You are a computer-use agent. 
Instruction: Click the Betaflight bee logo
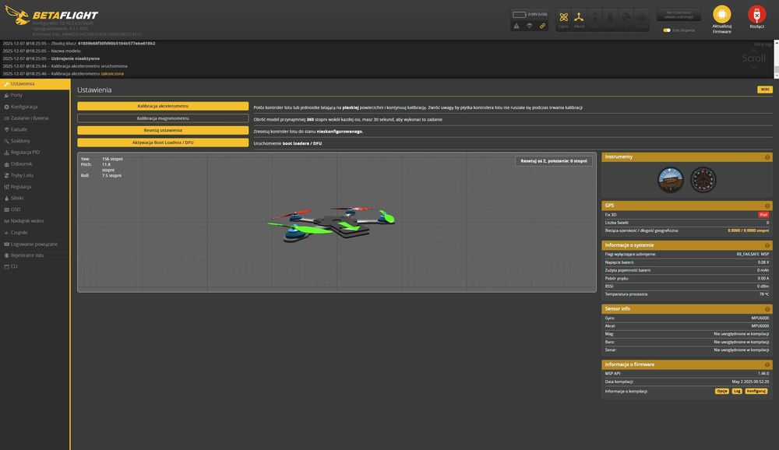point(17,16)
